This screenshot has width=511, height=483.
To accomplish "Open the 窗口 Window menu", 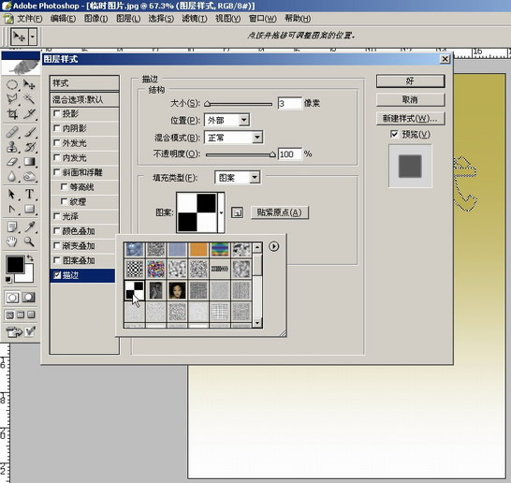I will tap(263, 19).
